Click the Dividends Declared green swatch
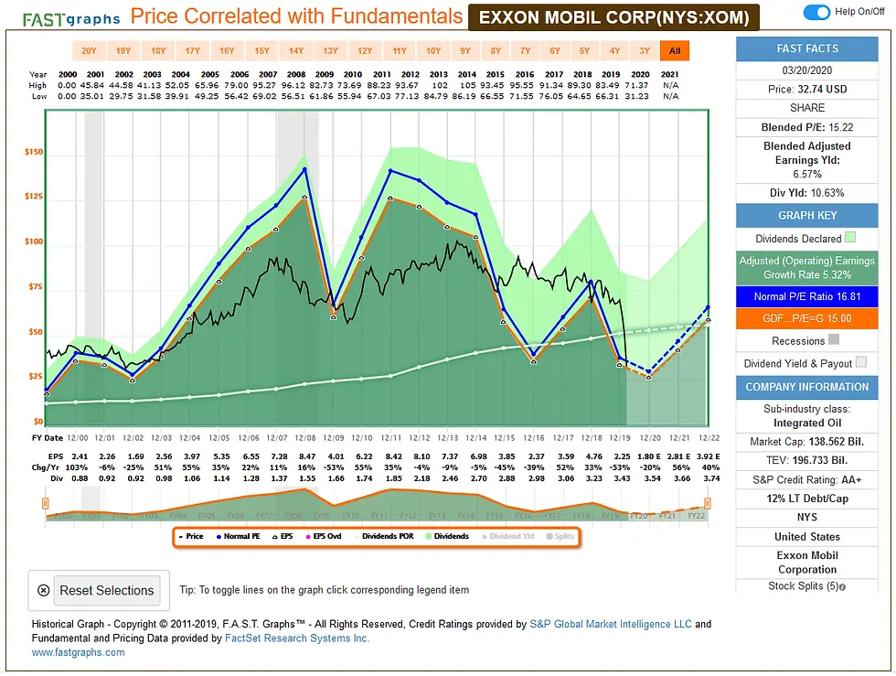 850,237
